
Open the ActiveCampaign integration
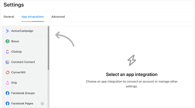coord(25,31)
